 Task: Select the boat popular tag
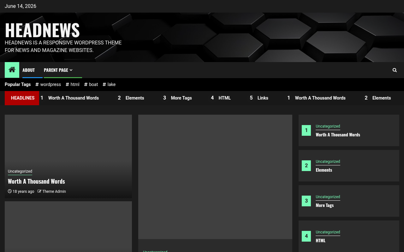tap(91, 84)
